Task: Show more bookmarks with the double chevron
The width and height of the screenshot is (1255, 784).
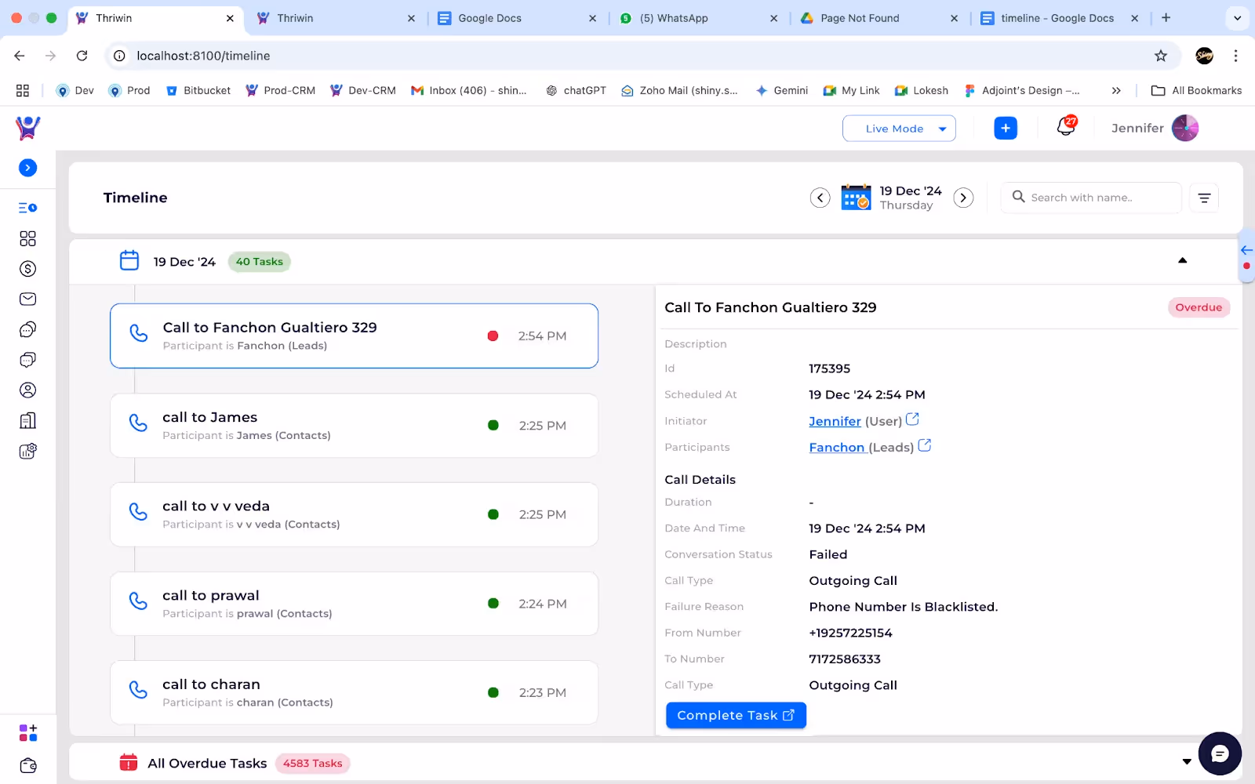Action: pos(1116,90)
